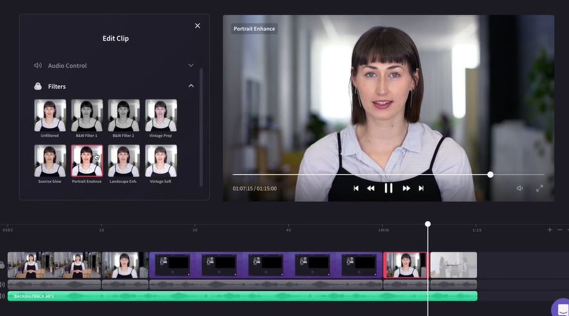This screenshot has width=569, height=316.
Task: Click the 1MIN mark on timeline ruler
Action: coord(384,230)
